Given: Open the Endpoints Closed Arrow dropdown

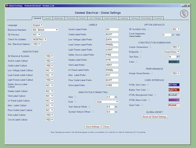Looking at the screenshot, I should 171,52.
